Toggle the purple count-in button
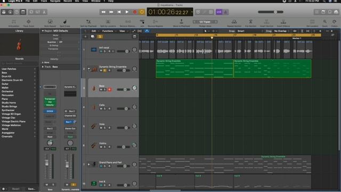The width and height of the screenshot is (341, 192). [219, 12]
